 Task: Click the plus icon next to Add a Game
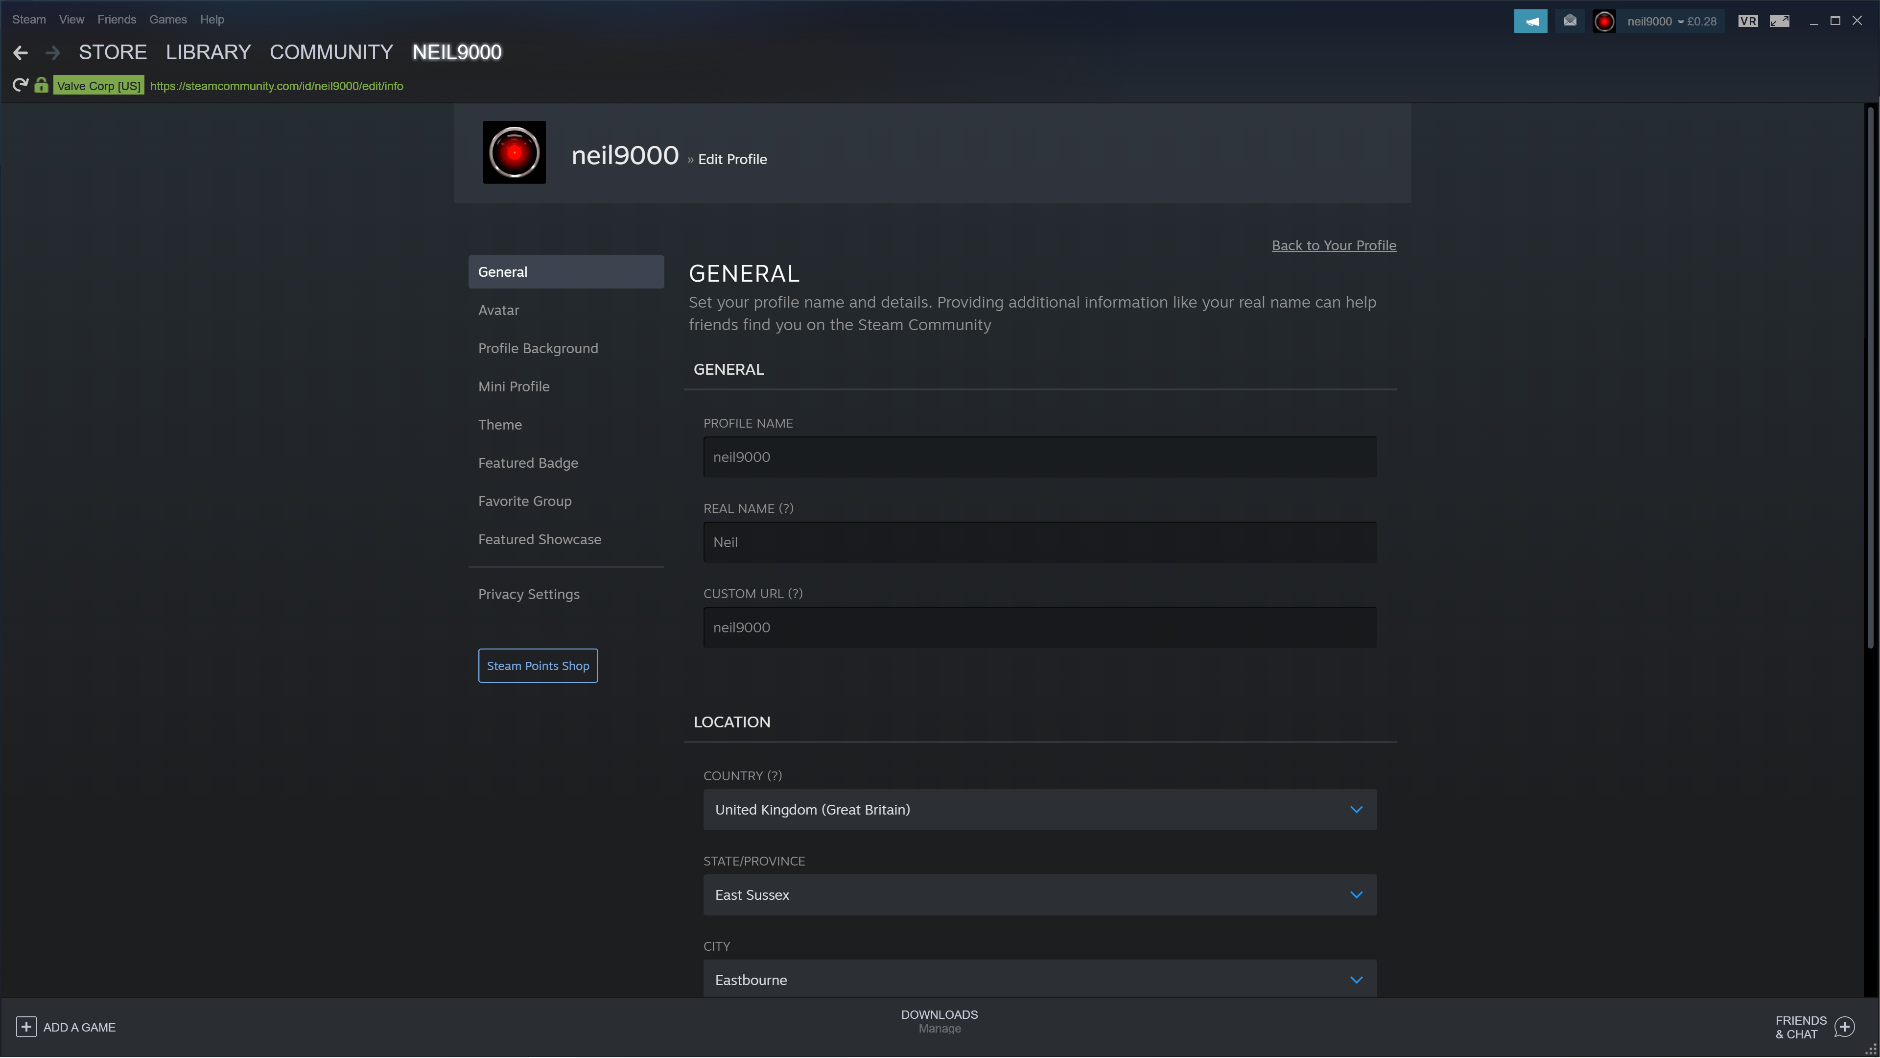tap(26, 1027)
